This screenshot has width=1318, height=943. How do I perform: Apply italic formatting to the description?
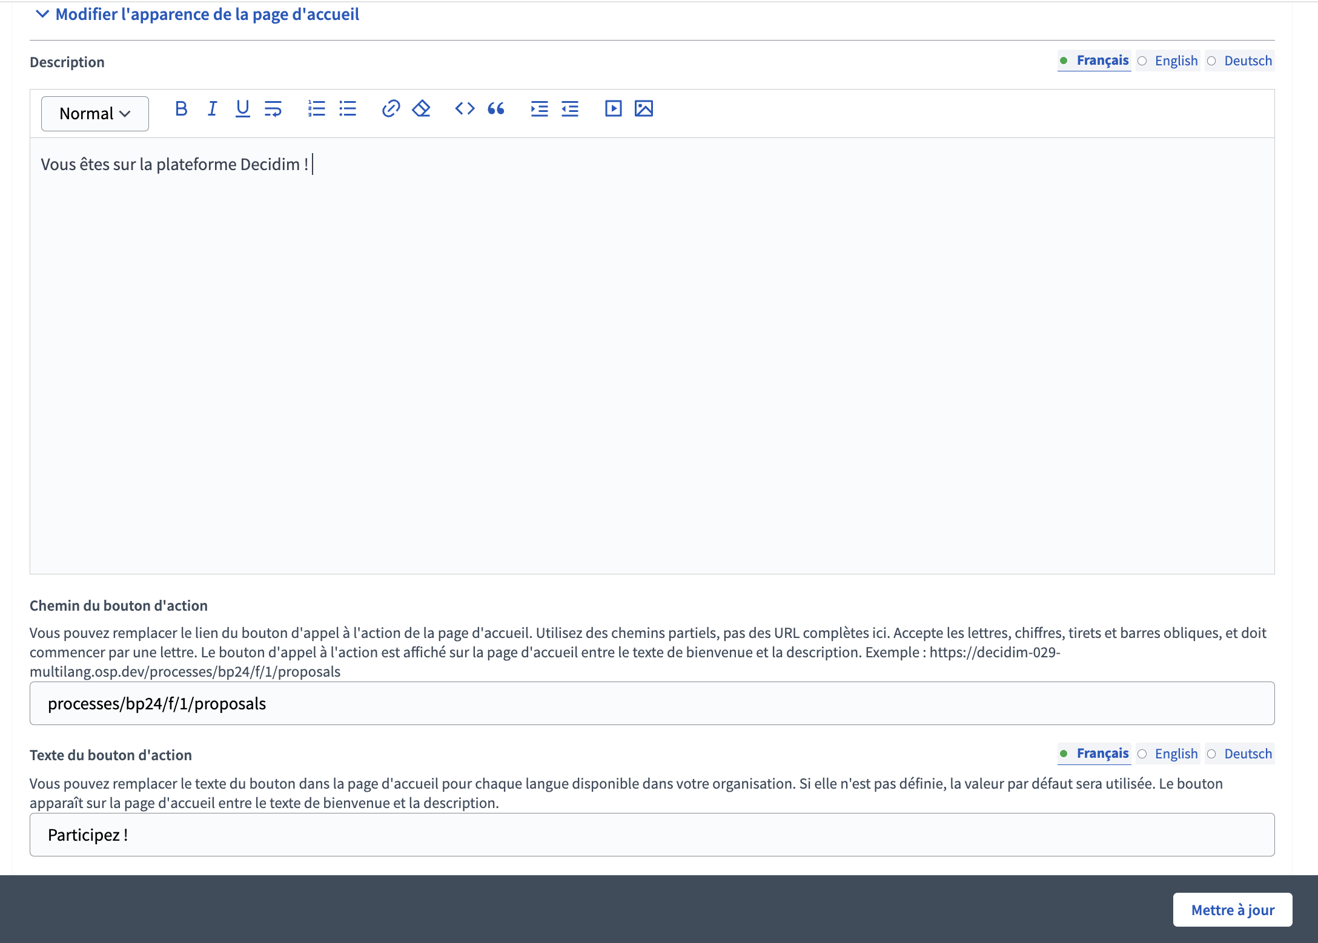[x=212, y=109]
